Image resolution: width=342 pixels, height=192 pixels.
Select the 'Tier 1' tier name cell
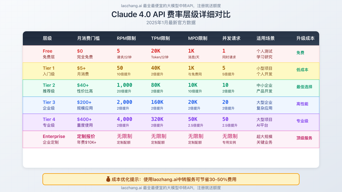[49, 68]
